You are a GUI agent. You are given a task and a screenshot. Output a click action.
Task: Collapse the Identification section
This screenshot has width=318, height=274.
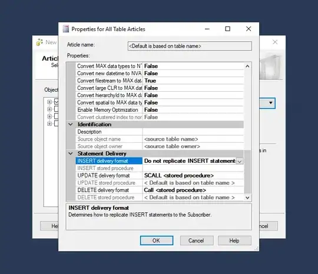pos(71,124)
